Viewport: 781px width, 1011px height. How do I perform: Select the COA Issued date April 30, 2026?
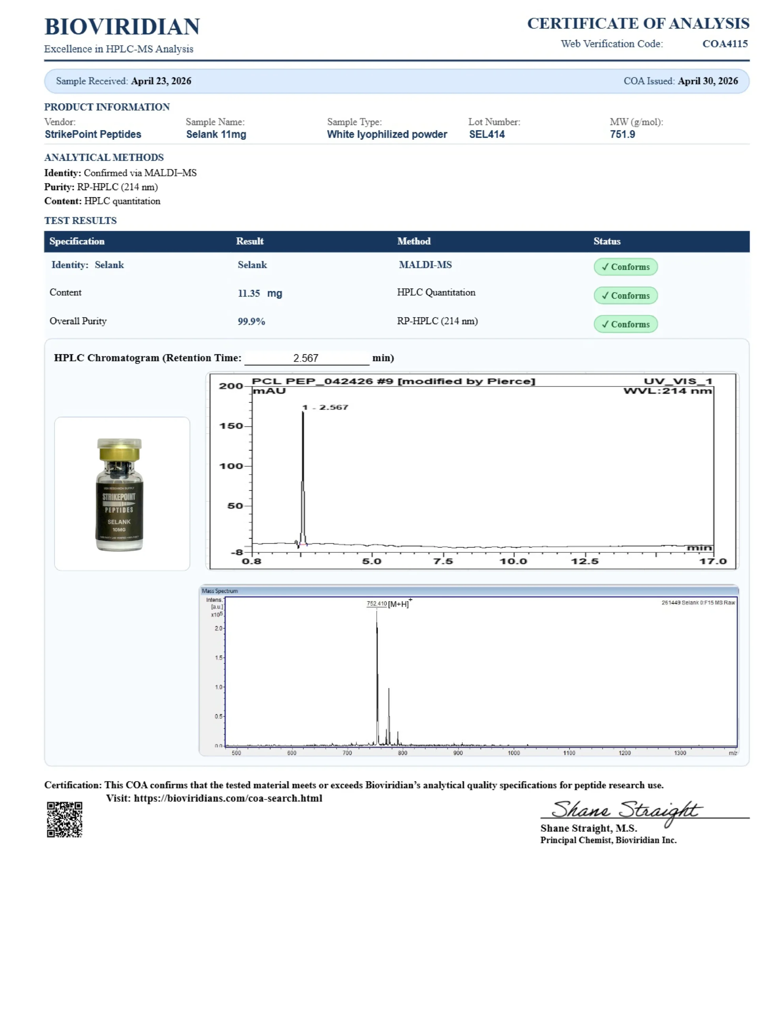pos(708,81)
